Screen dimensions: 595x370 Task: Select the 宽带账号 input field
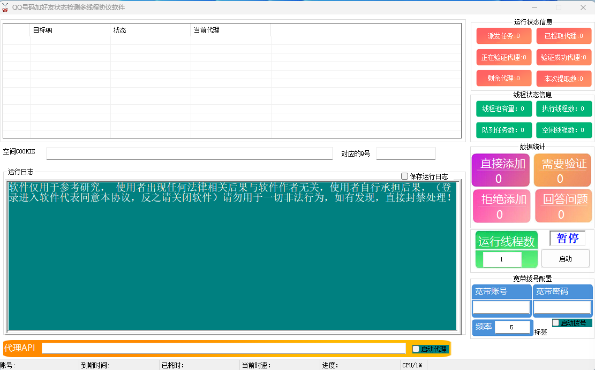pyautogui.click(x=501, y=307)
